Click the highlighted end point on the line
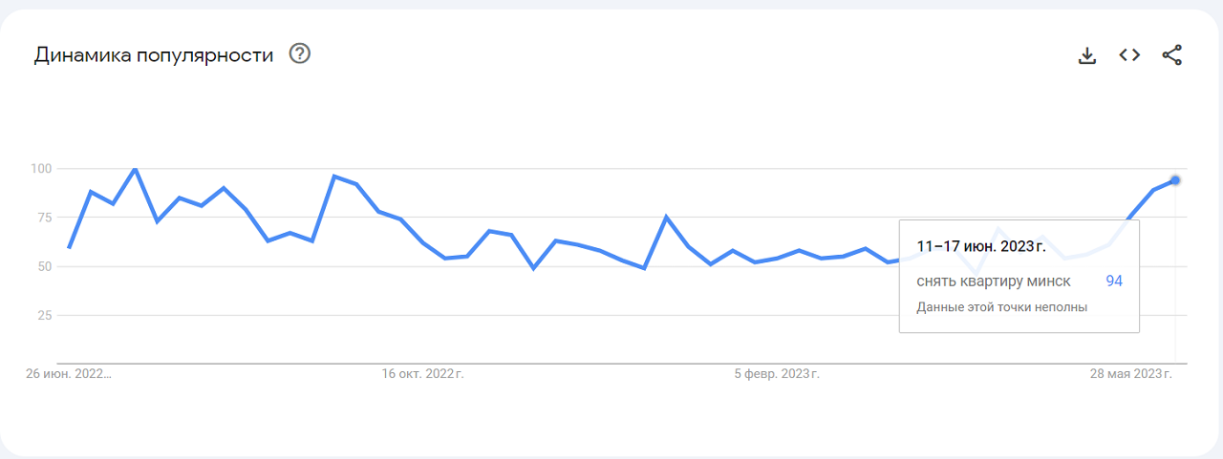Viewport: 1223px width, 459px height. (x=1175, y=180)
